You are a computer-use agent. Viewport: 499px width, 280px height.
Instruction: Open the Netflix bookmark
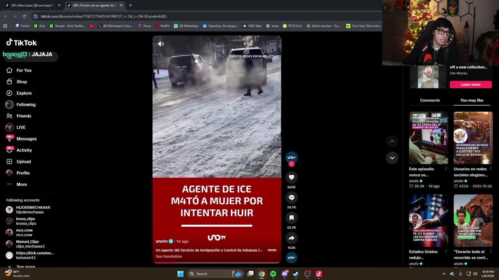point(163,26)
